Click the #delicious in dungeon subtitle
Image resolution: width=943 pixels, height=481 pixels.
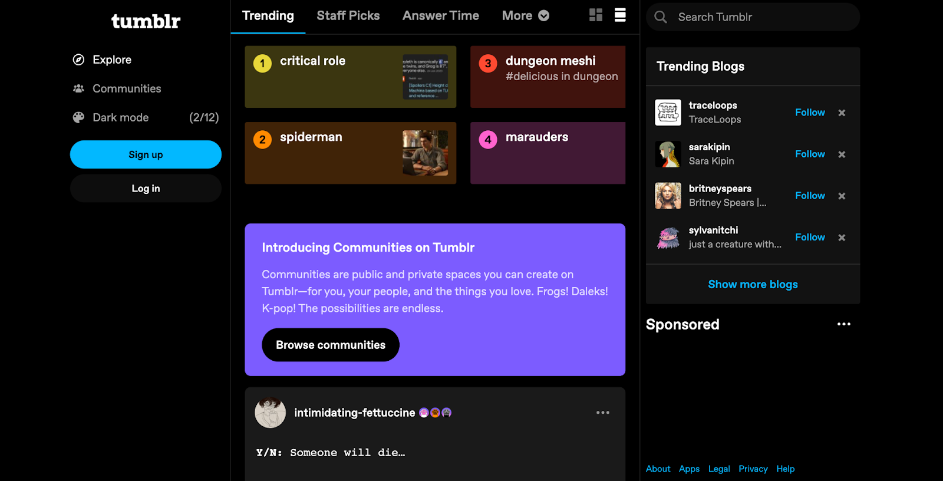pos(562,77)
